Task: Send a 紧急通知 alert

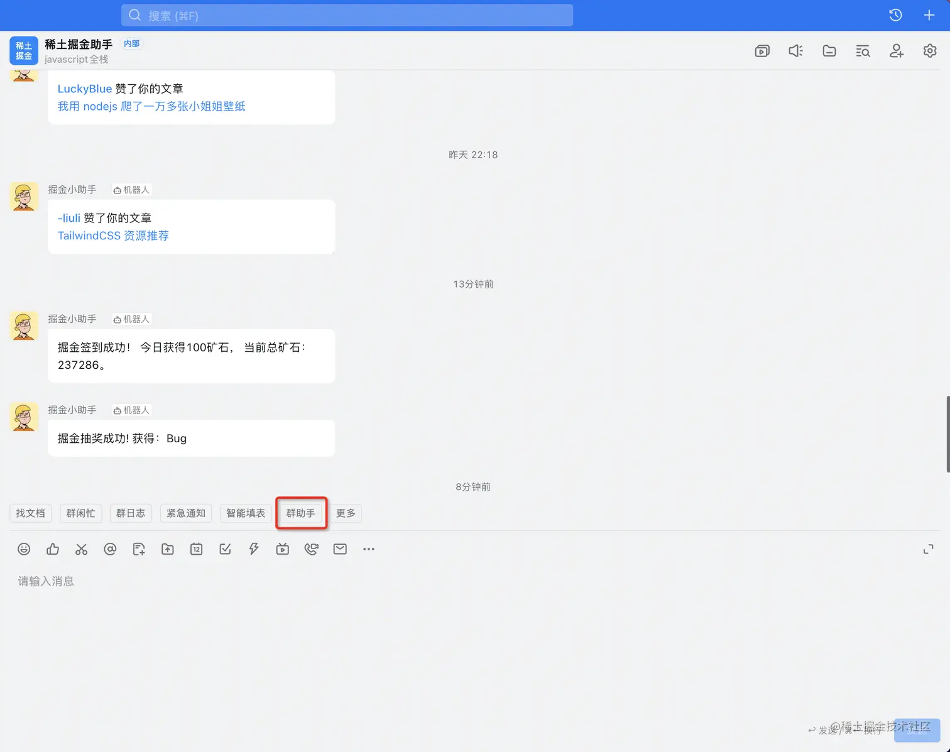Action: tap(186, 513)
